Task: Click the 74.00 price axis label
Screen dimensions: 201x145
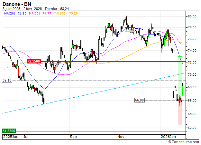Action: click(x=192, y=51)
